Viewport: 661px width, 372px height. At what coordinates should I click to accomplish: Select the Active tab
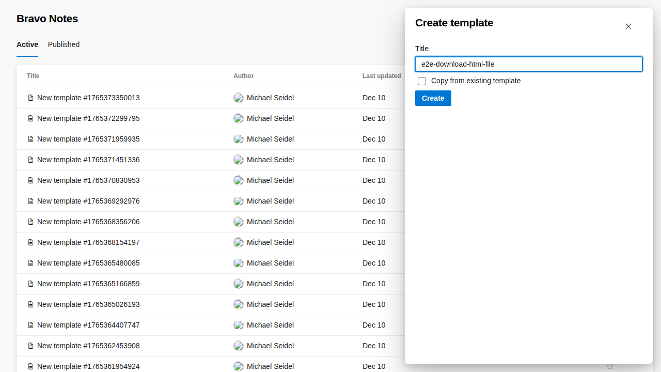(x=27, y=44)
